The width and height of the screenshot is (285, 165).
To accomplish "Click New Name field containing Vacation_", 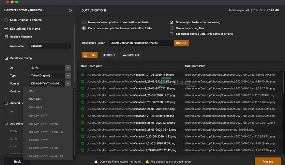I will point(50,46).
